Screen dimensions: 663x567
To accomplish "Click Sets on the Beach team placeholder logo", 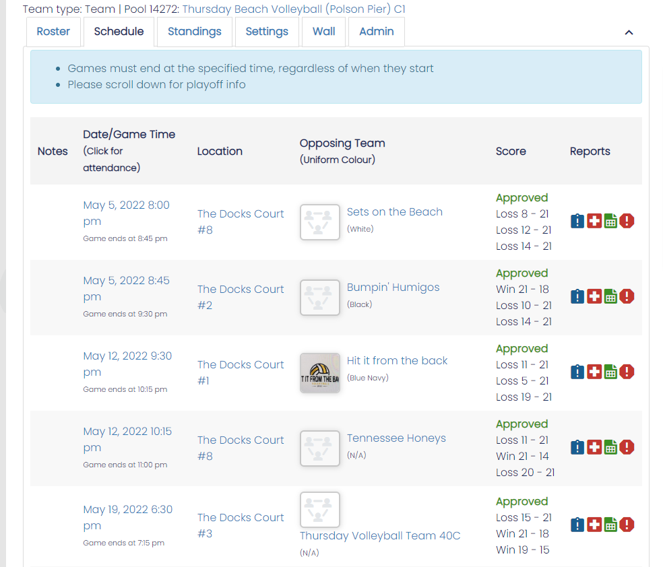I will [x=319, y=222].
